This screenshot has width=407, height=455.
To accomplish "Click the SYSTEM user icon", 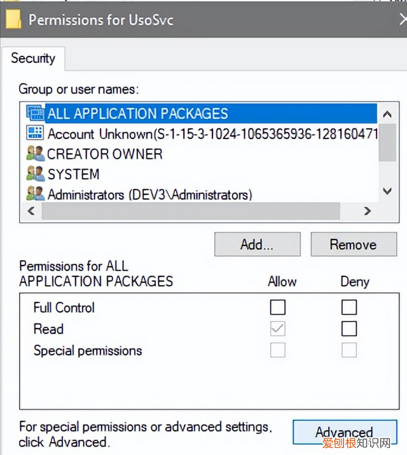I will [x=34, y=174].
